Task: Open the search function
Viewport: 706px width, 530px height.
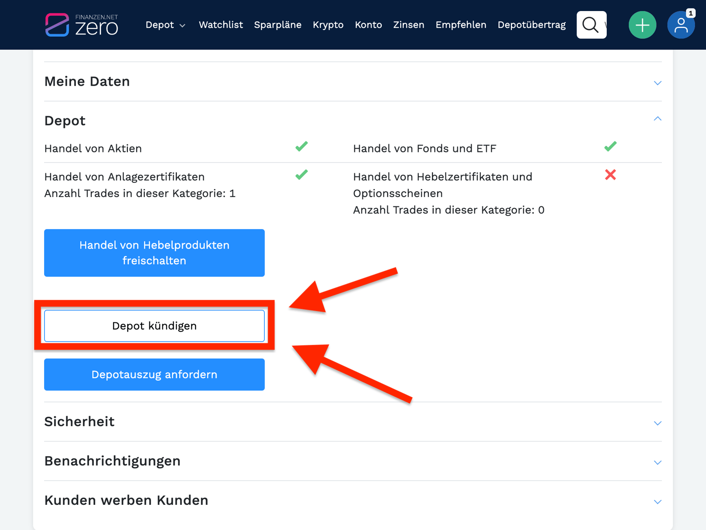Action: coord(591,25)
